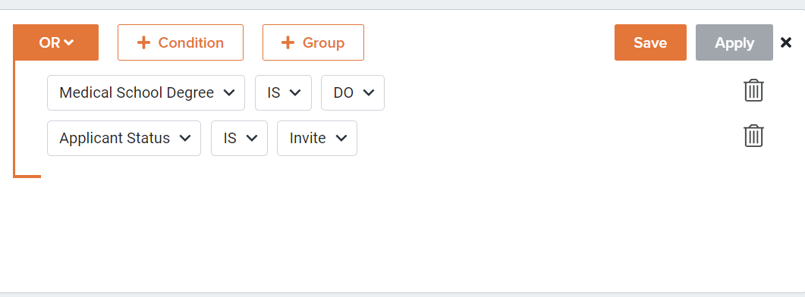
Task: Delete the Medical School Degree condition row
Action: pyautogui.click(x=753, y=91)
